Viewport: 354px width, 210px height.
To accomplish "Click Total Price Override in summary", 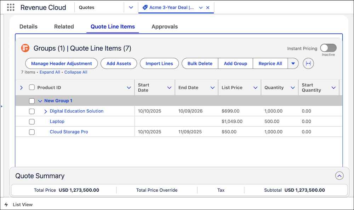I will click(157, 190).
